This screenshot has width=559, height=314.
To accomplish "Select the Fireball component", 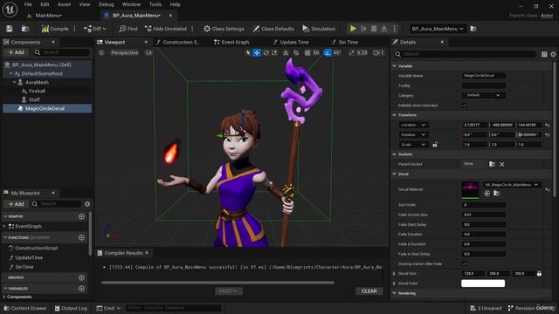I will [37, 91].
